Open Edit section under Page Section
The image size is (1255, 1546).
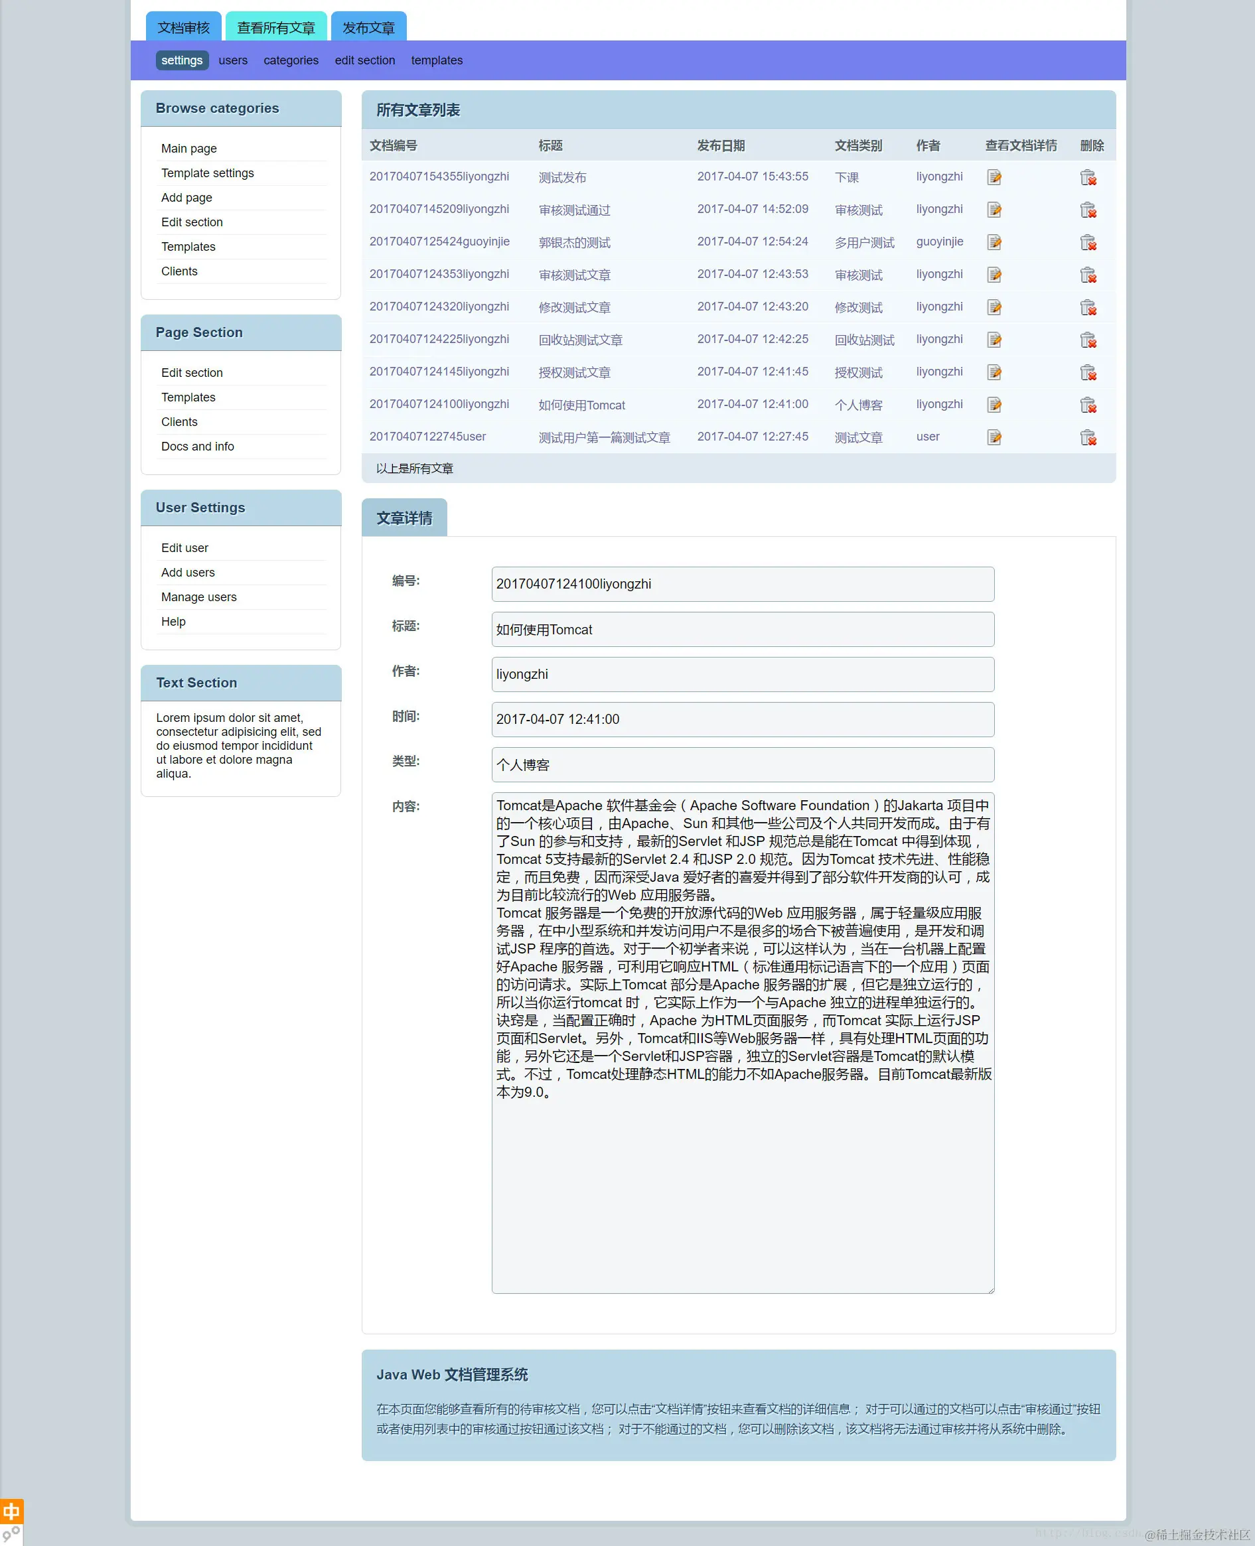pyautogui.click(x=192, y=372)
